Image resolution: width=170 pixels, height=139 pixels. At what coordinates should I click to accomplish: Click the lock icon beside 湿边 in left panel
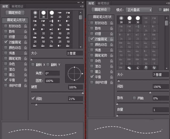coord(26,69)
